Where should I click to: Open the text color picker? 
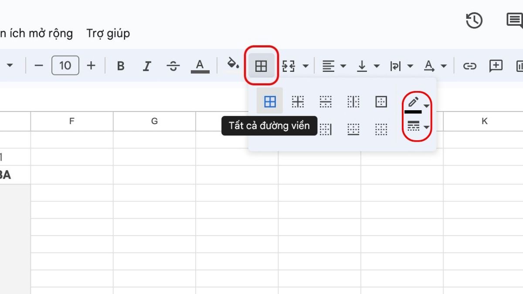(x=200, y=66)
